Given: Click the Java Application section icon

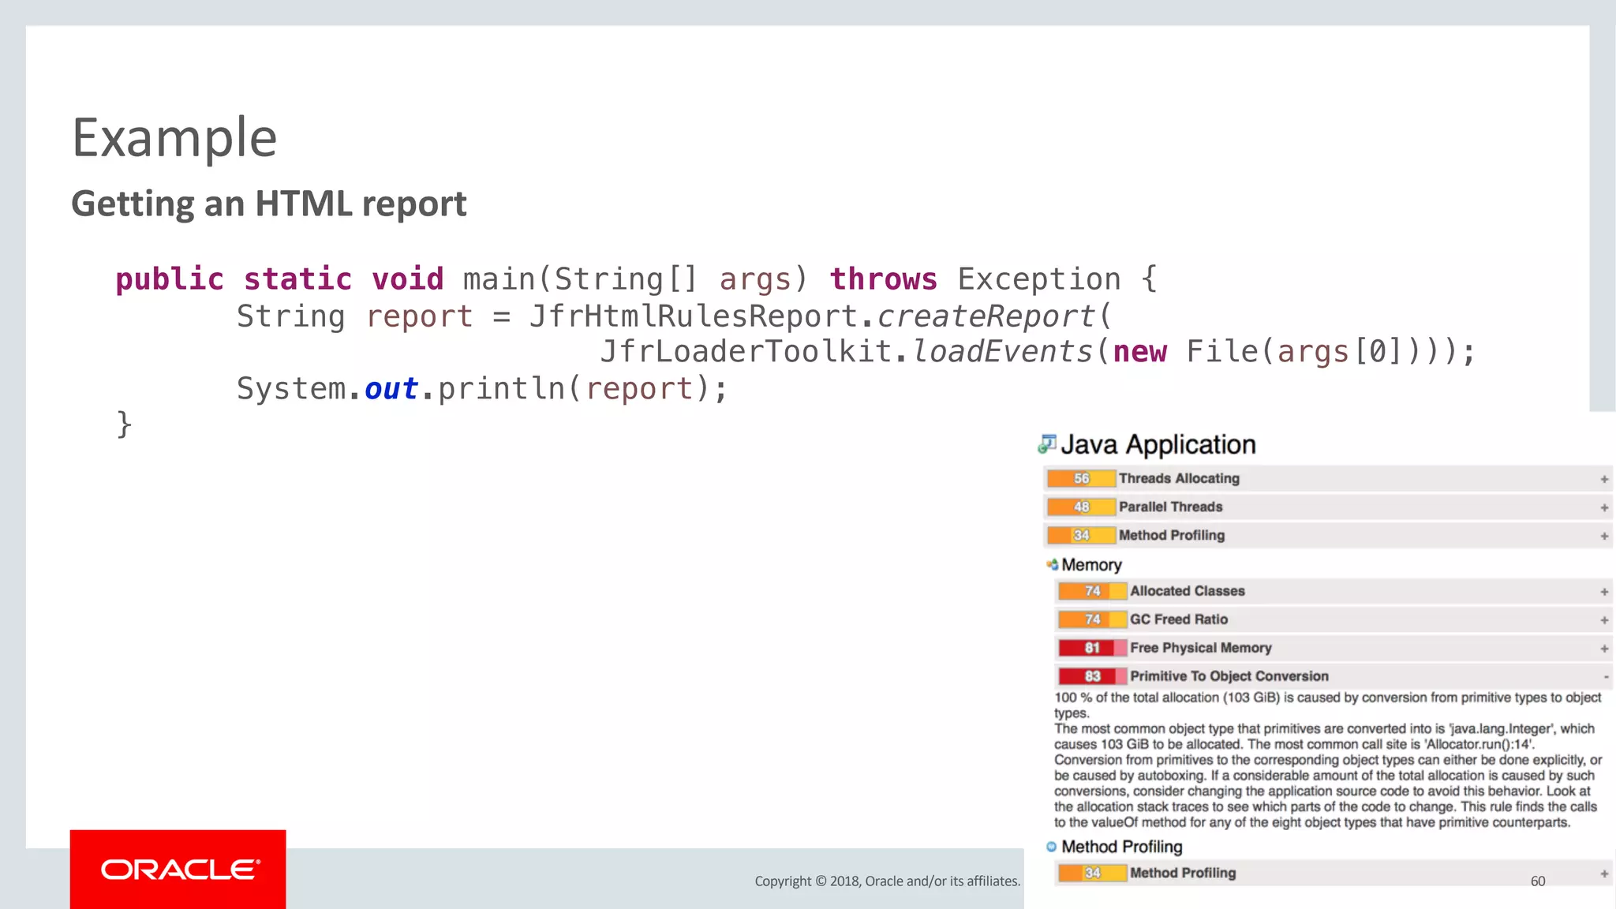Looking at the screenshot, I should [1047, 444].
